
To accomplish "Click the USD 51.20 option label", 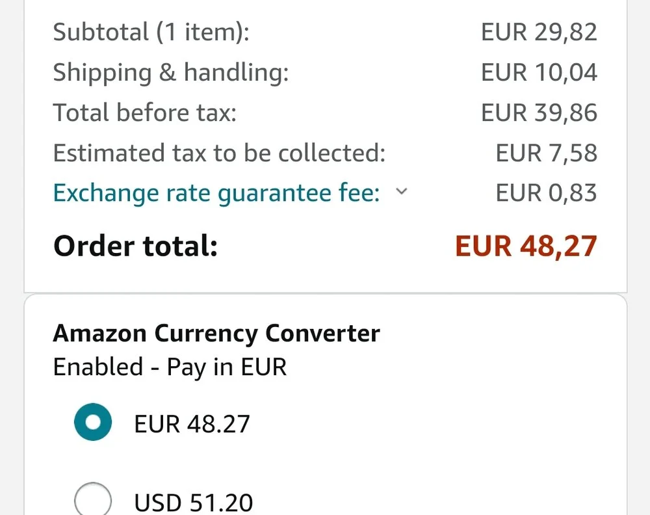I will coord(193,502).
